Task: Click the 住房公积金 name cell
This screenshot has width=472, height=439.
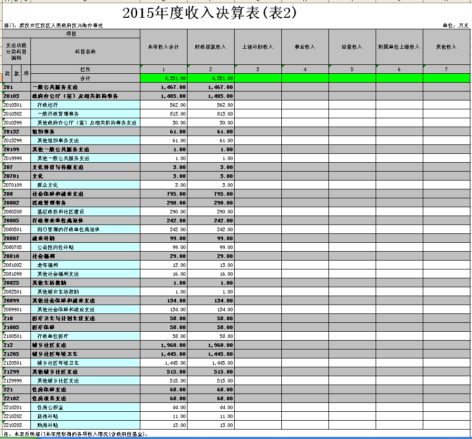Action: (85, 407)
